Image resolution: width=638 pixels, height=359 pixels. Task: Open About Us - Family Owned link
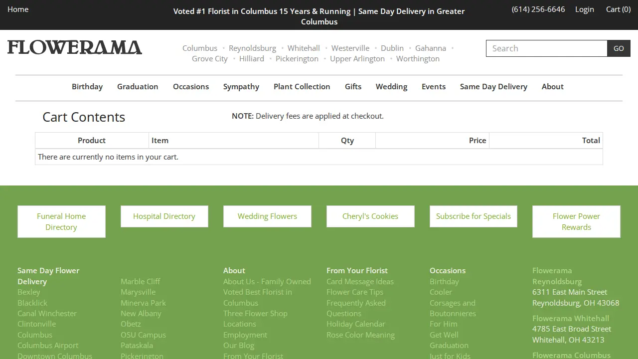267,282
